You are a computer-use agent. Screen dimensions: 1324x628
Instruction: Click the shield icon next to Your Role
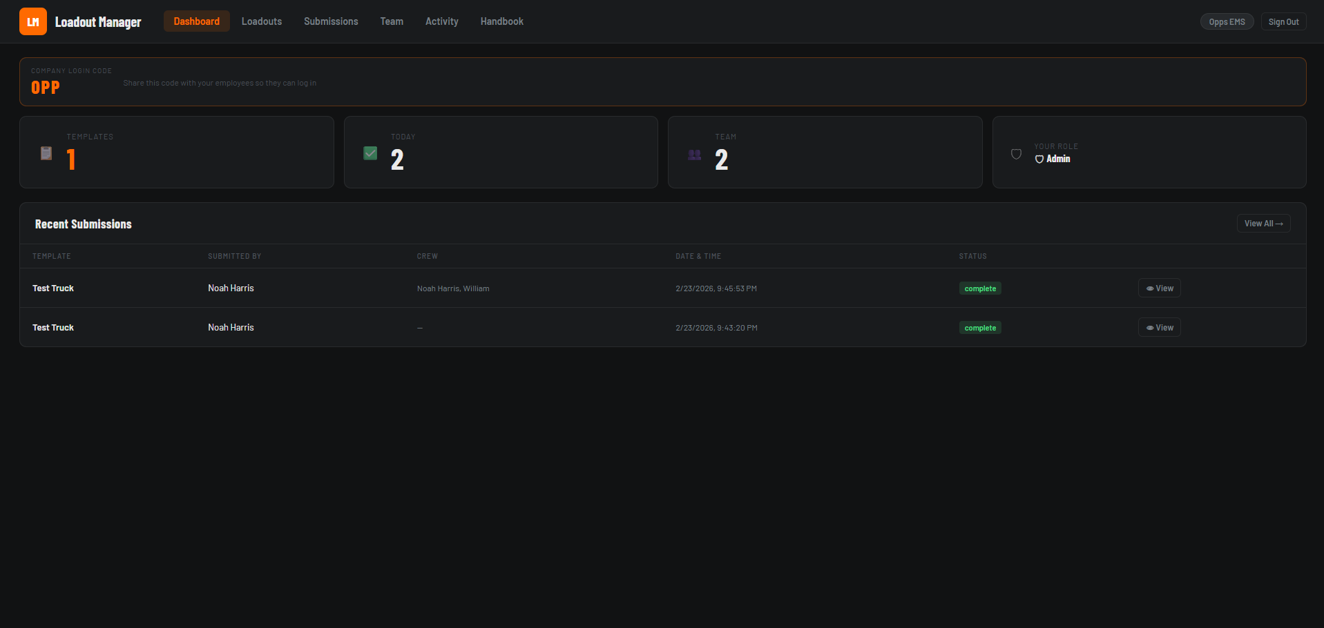1016,154
